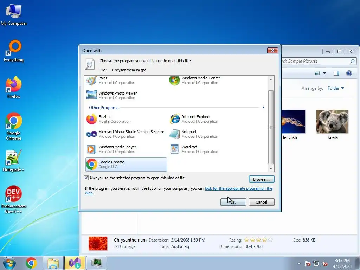
Task: Click the Dimensions value 1024 x 768
Action: 253,246
